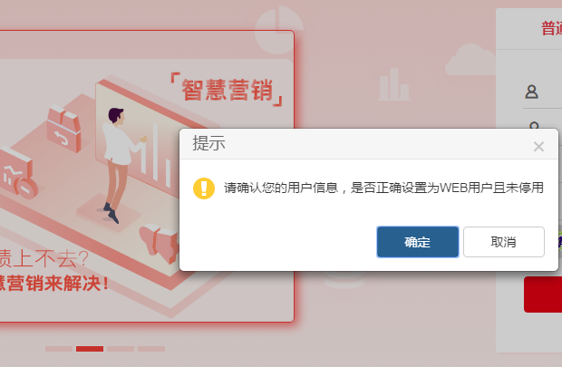
Task: Click the pie chart icon above banner
Action: pyautogui.click(x=279, y=30)
